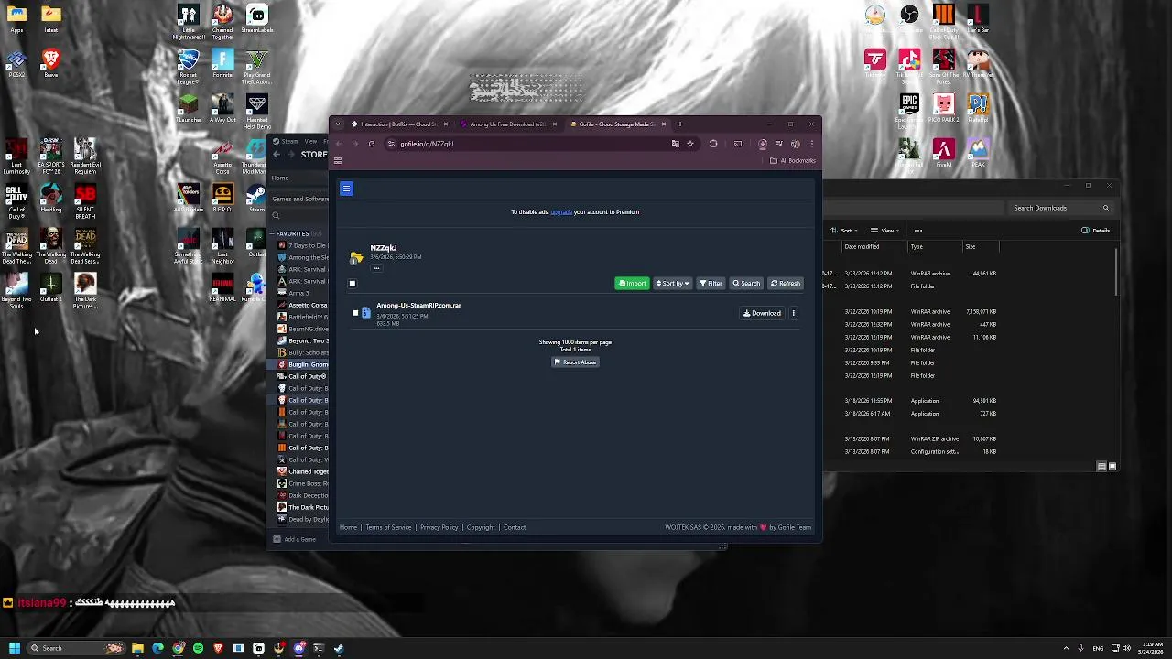This screenshot has height=659, width=1172.
Task: Click the Search Downloads field
Action: 1060,208
